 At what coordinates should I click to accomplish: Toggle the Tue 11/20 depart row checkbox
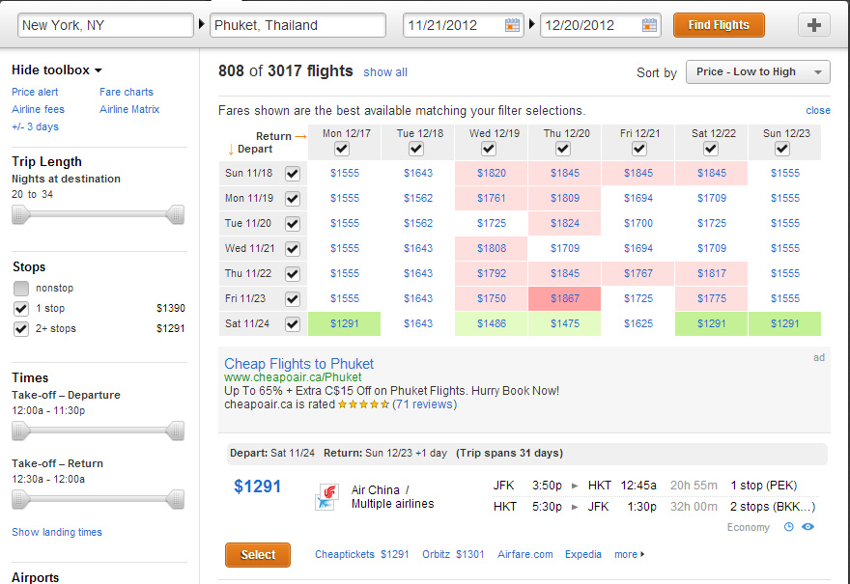[x=292, y=223]
